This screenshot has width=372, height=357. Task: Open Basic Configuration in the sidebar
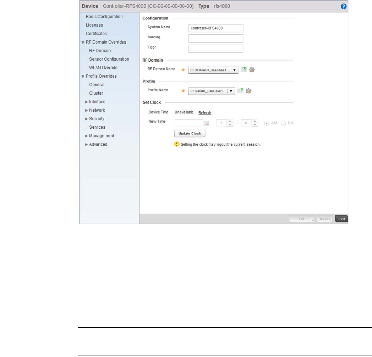[x=104, y=17]
